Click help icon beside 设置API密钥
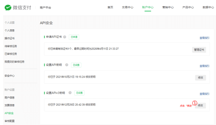The height and width of the screenshot is (125, 216). pos(67,65)
